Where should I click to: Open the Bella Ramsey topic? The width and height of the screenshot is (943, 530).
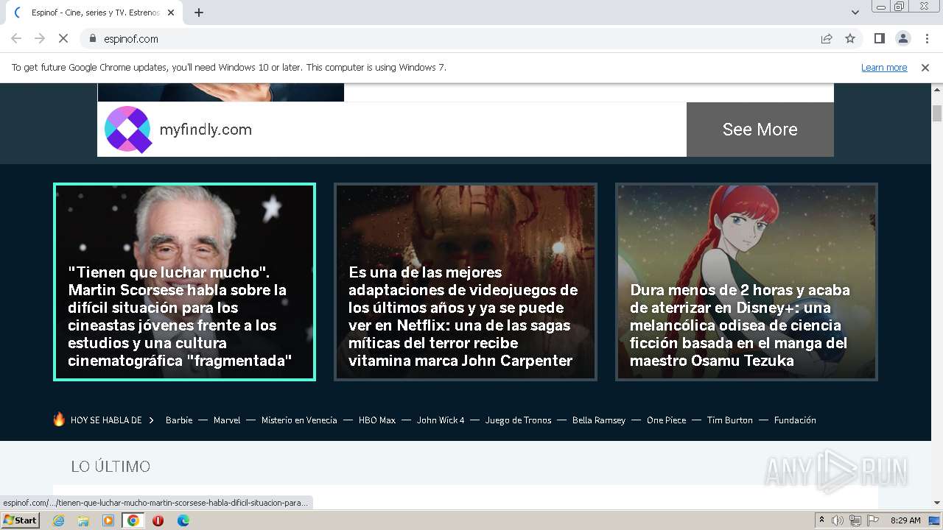[599, 420]
